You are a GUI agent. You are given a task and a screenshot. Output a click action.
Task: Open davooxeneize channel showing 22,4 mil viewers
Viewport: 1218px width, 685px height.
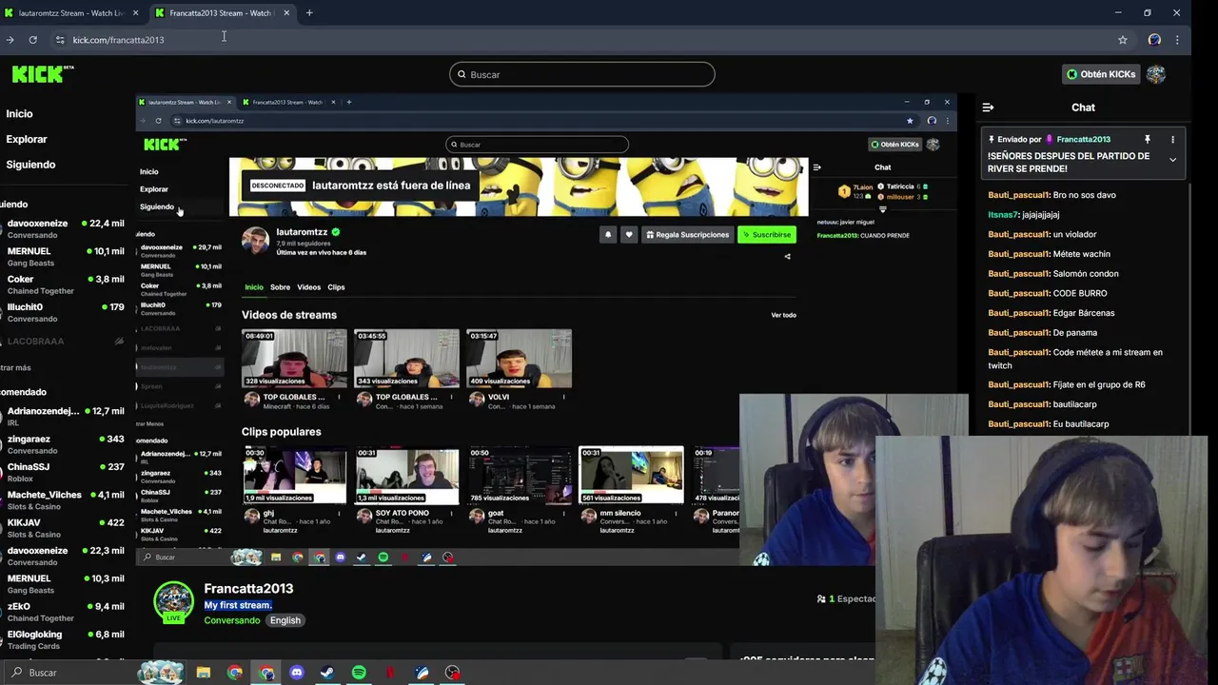click(63, 228)
